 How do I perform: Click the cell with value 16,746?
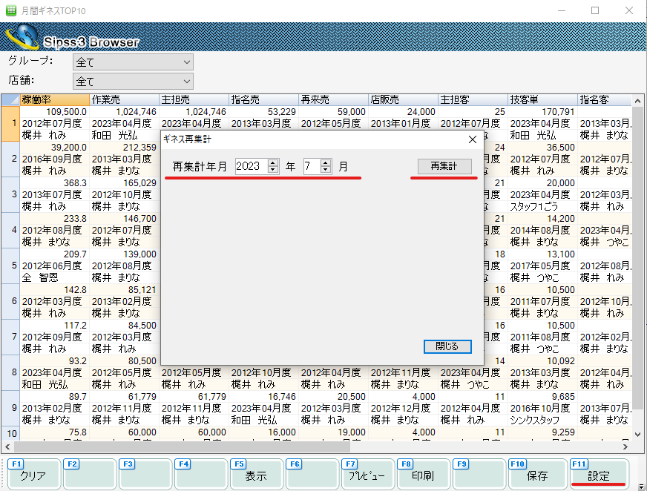click(263, 397)
